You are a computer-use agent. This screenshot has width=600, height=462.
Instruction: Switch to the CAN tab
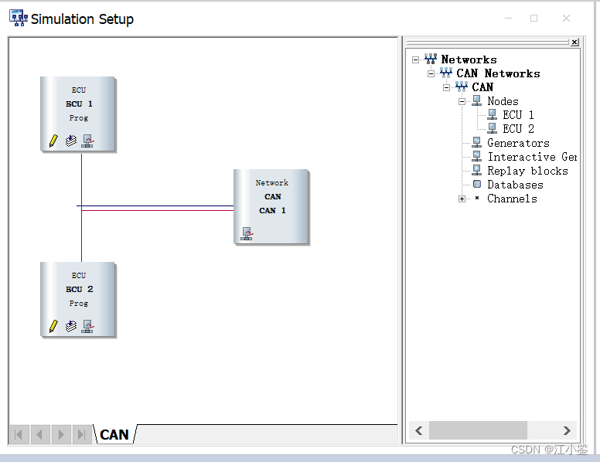pyautogui.click(x=114, y=434)
